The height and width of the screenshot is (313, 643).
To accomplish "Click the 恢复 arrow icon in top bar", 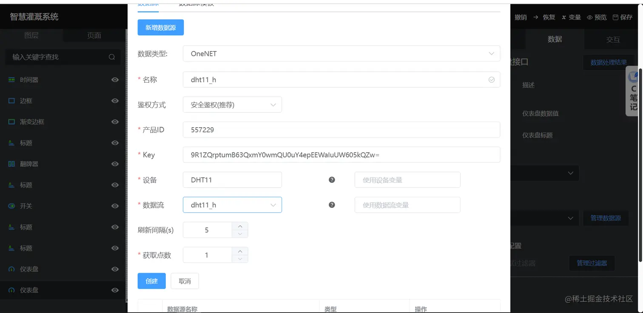I will (536, 17).
